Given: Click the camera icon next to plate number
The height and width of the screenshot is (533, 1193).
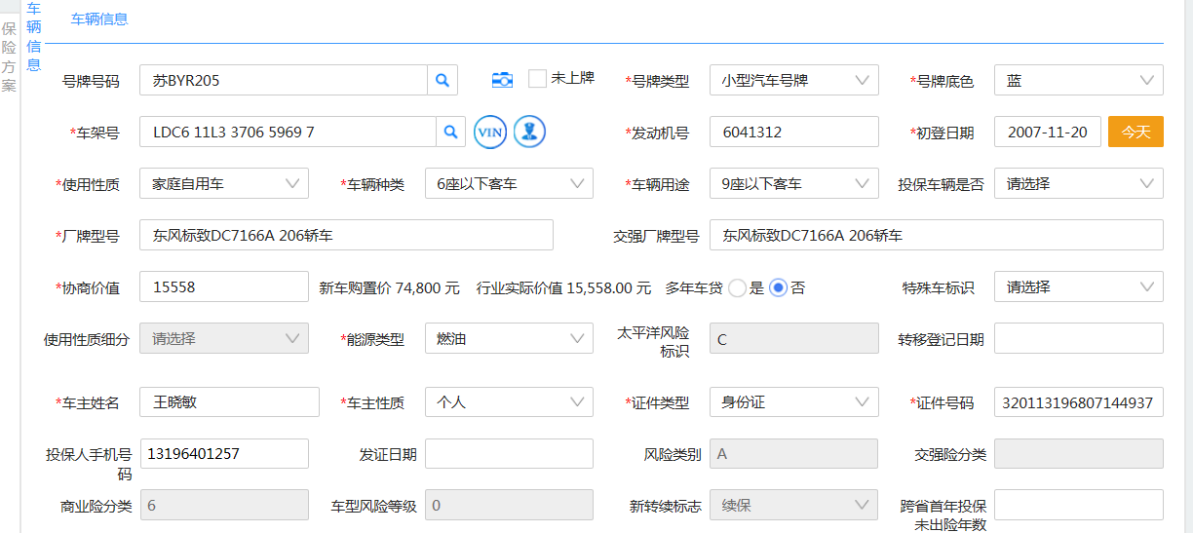Looking at the screenshot, I should 502,80.
